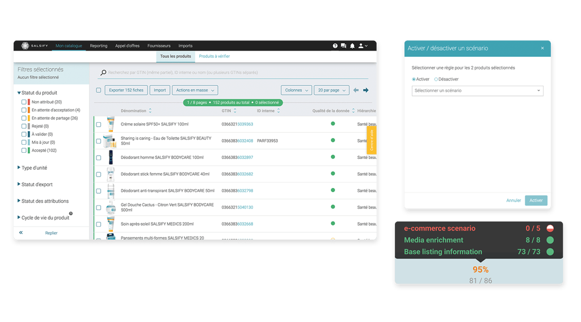The height and width of the screenshot is (322, 581).
Task: Select the Activer radio button
Action: 414,80
